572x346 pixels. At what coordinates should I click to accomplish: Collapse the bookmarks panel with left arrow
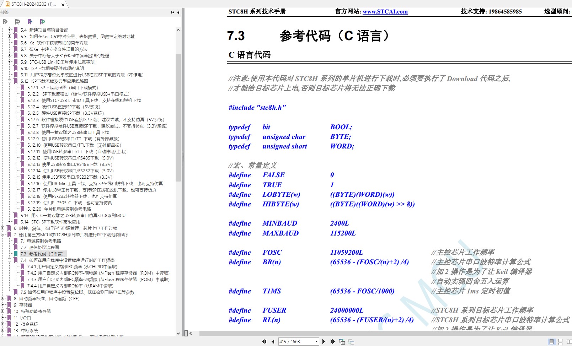click(178, 12)
